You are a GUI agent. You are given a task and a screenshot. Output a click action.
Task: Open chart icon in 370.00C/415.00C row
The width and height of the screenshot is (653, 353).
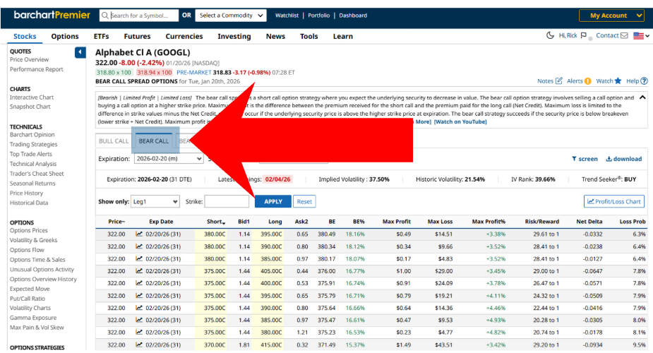139,345
